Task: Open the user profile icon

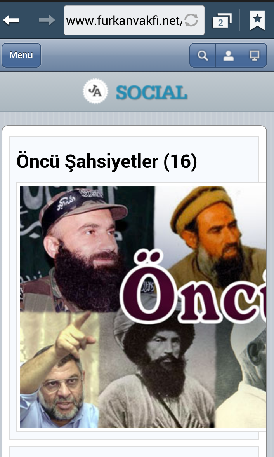Action: click(x=228, y=55)
